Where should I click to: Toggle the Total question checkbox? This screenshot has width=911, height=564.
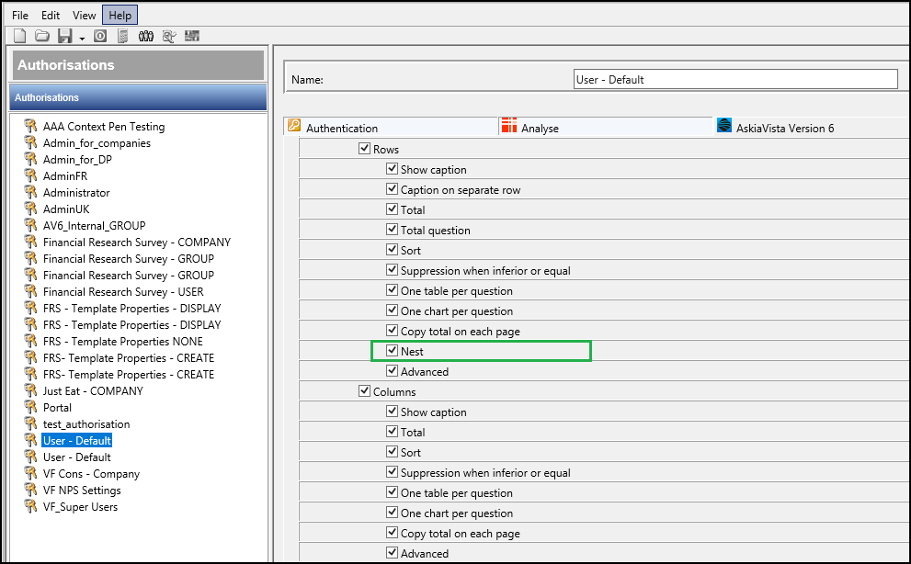[393, 230]
